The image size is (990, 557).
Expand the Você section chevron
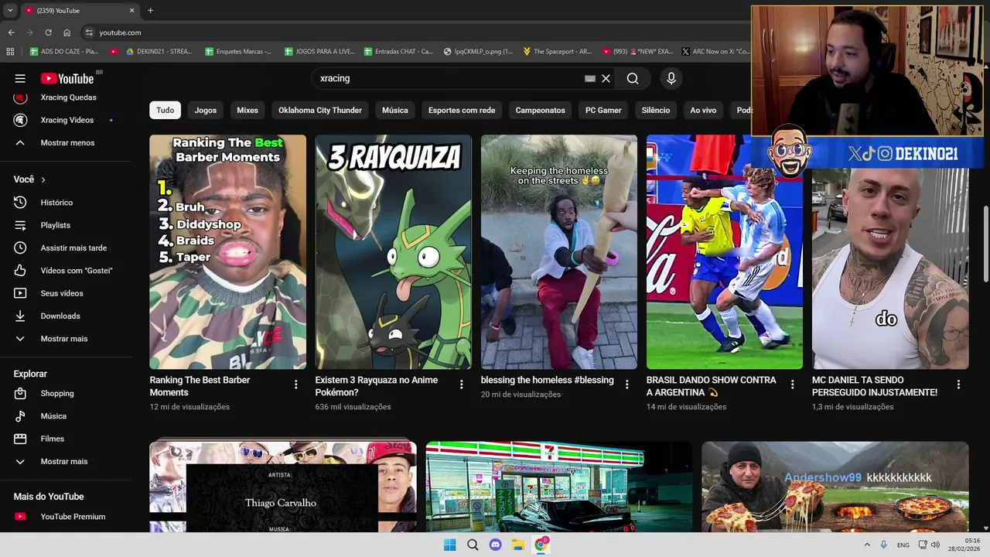click(43, 179)
